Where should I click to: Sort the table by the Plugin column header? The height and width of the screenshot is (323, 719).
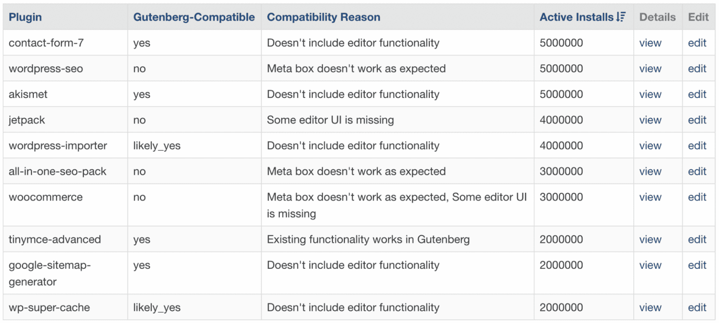tap(25, 17)
